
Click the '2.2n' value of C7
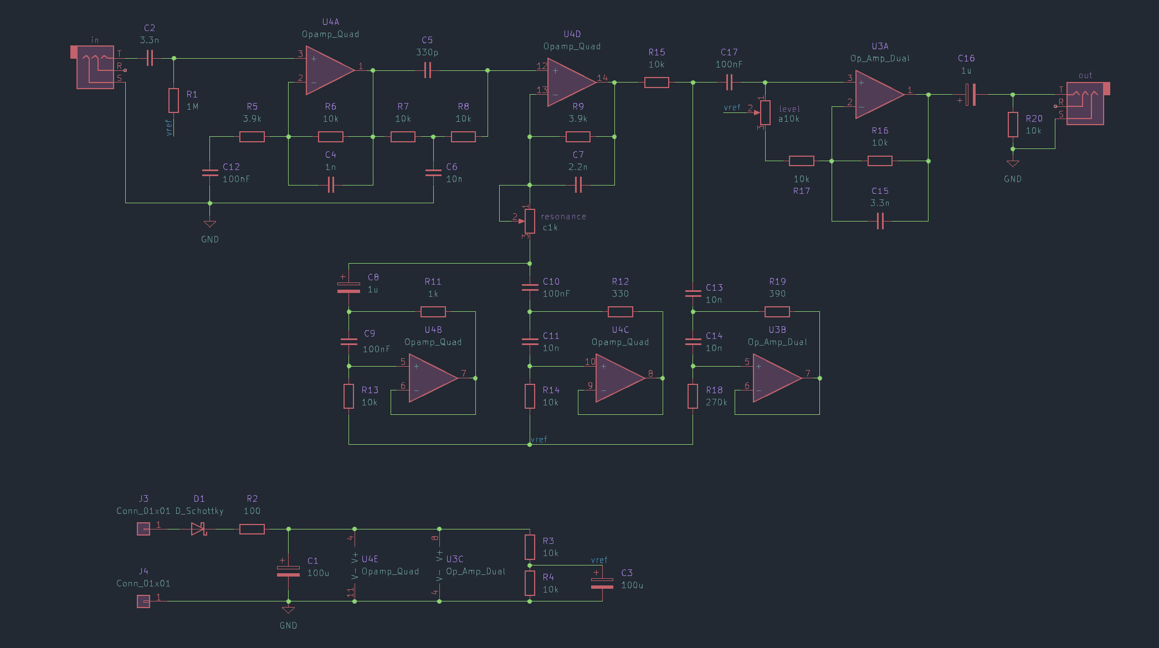(578, 167)
